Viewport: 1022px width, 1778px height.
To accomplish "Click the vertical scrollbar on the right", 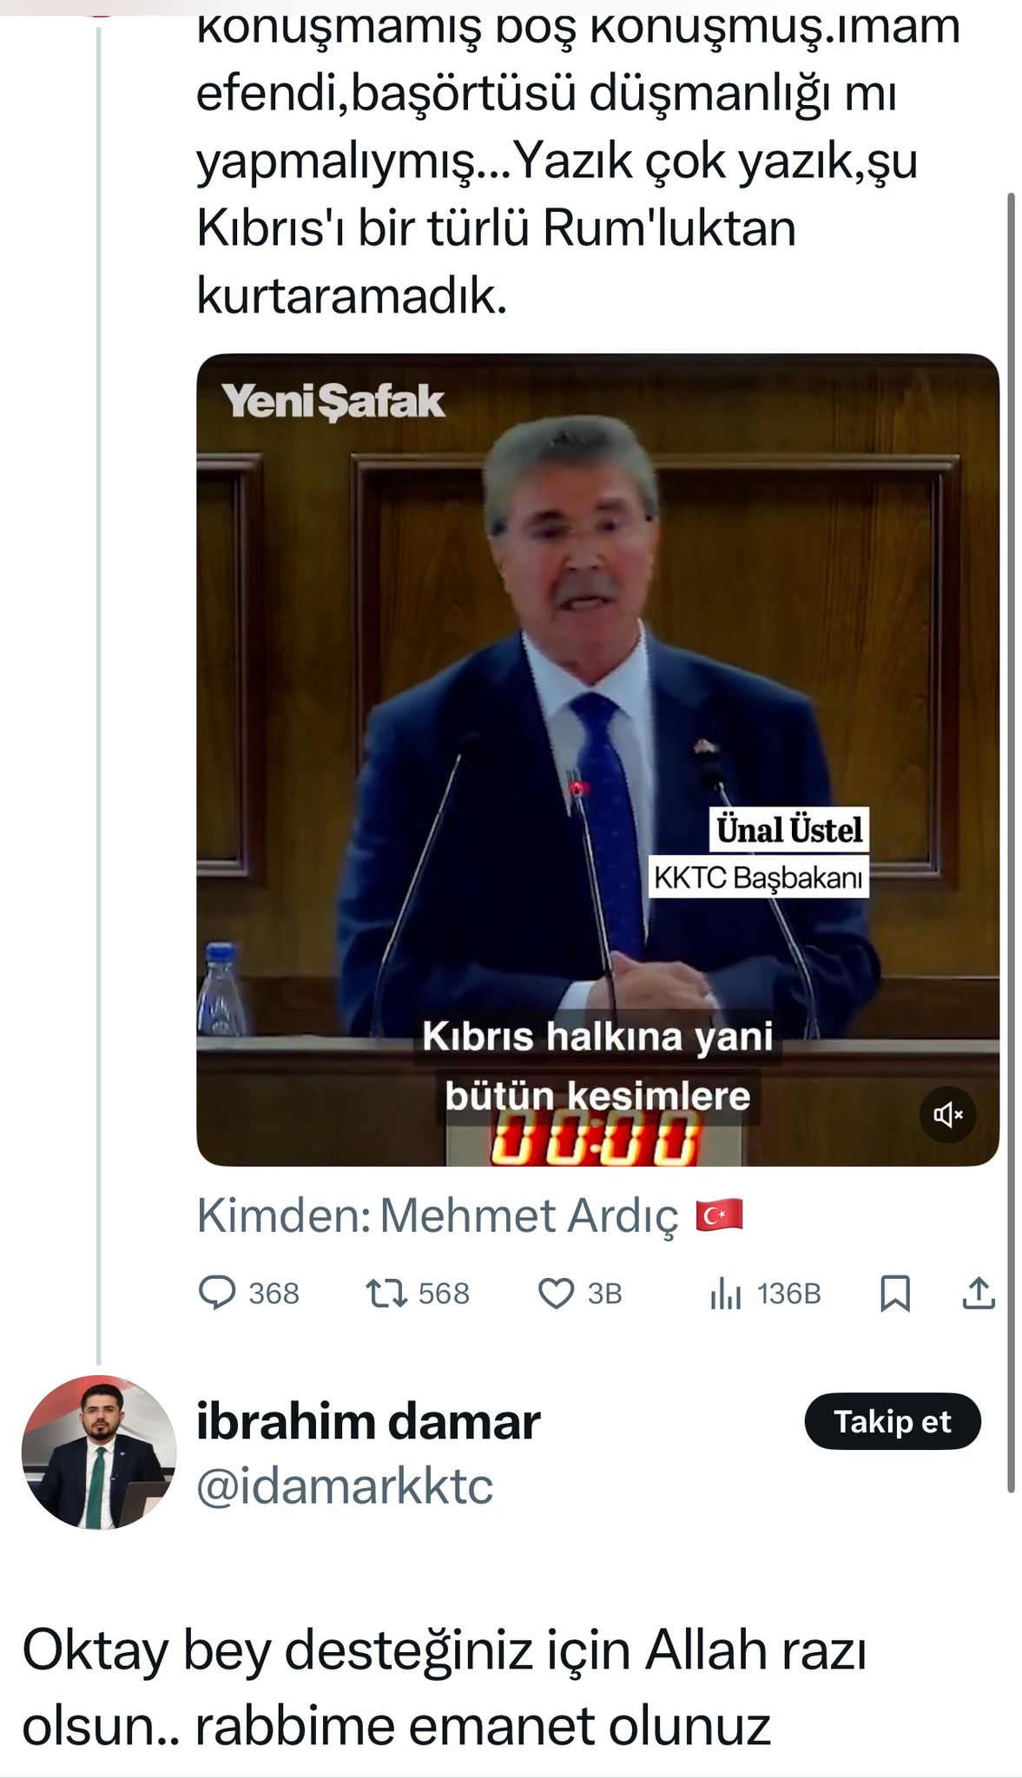I will (1011, 842).
